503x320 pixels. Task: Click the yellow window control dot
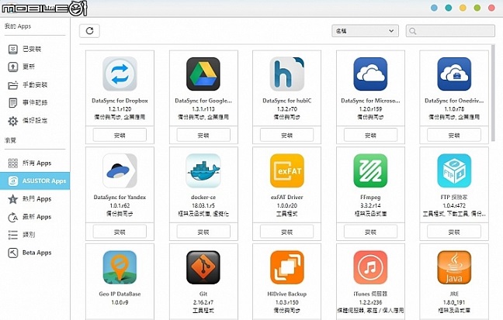(463, 8)
